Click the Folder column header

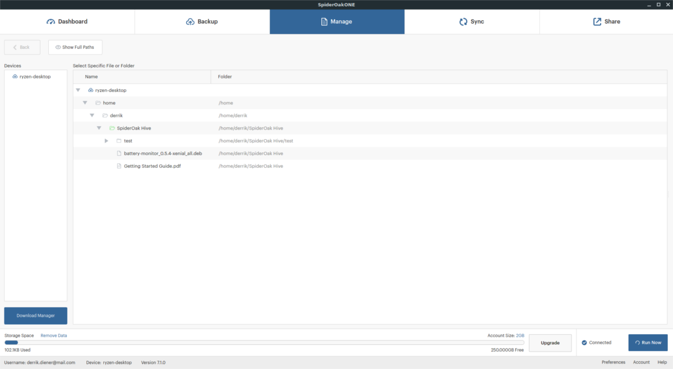pos(439,77)
